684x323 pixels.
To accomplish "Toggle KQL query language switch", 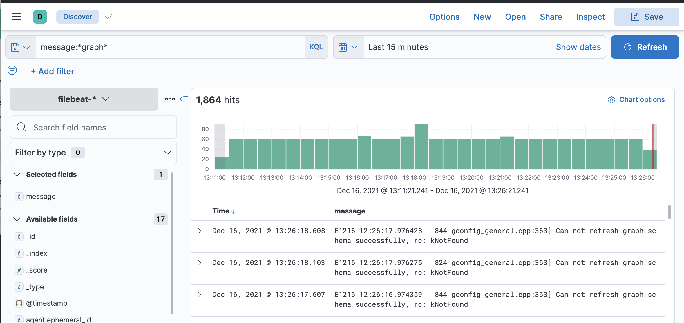I will (x=316, y=47).
